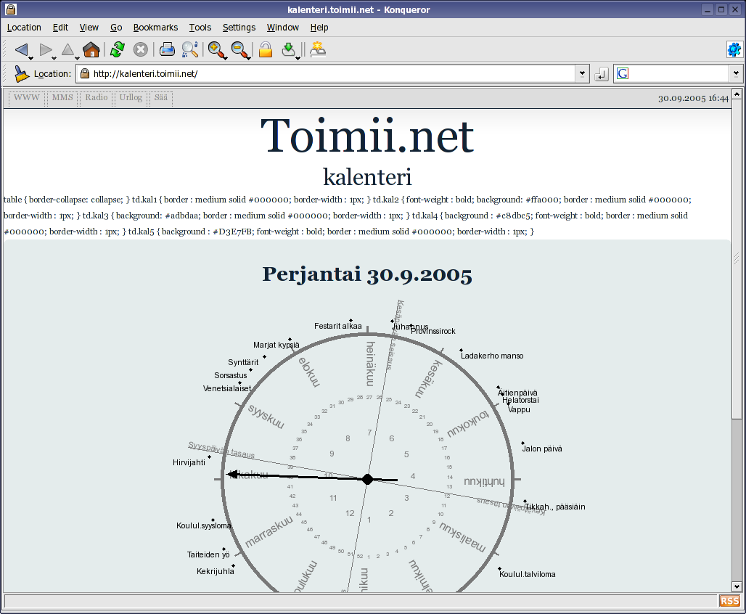This screenshot has height=614, width=746.
Task: Expand the Google search box dropdown
Action: pyautogui.click(x=736, y=74)
